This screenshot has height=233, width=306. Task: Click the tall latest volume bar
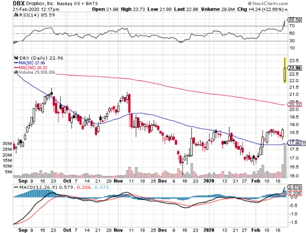pos(285,161)
